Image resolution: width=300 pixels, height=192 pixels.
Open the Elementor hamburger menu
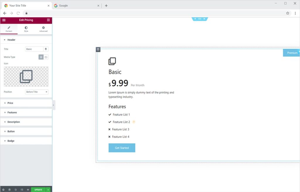4,20
